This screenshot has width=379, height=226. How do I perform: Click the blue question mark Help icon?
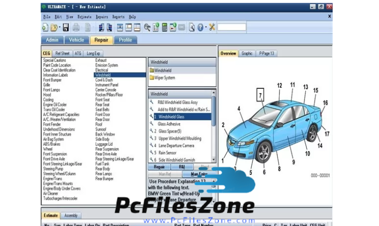pyautogui.click(x=200, y=27)
